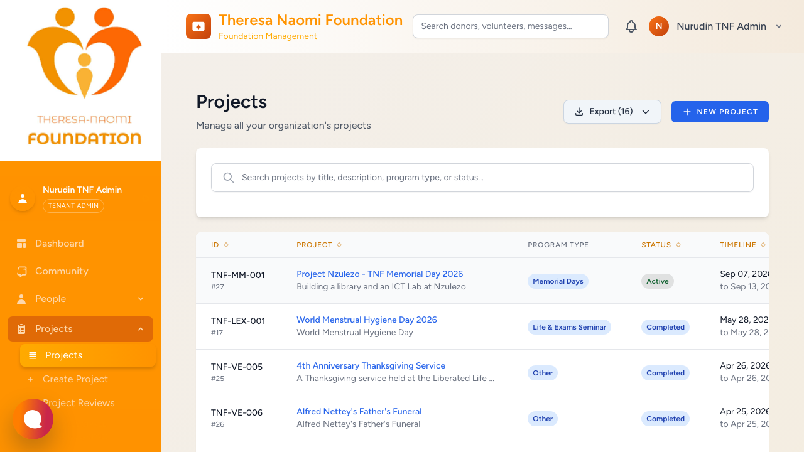Open the Create Project menu item
Viewport: 804px width, 452px height.
click(x=88, y=379)
